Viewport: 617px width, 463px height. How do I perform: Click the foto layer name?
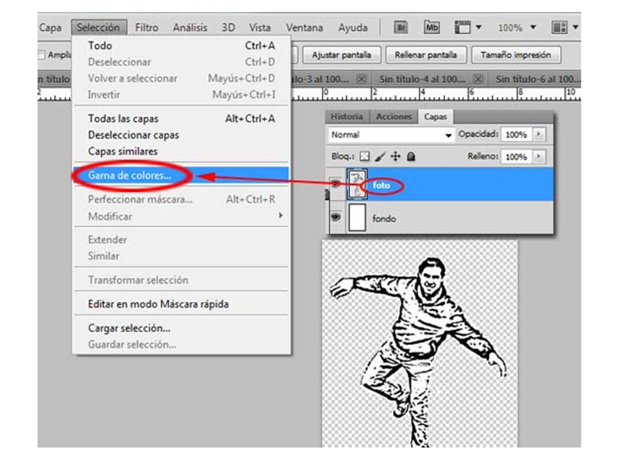pos(381,185)
